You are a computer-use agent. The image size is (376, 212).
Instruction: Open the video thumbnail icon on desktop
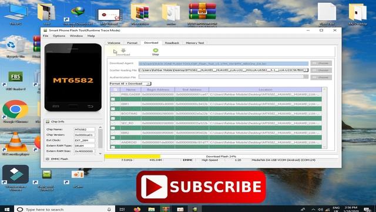tap(109, 15)
